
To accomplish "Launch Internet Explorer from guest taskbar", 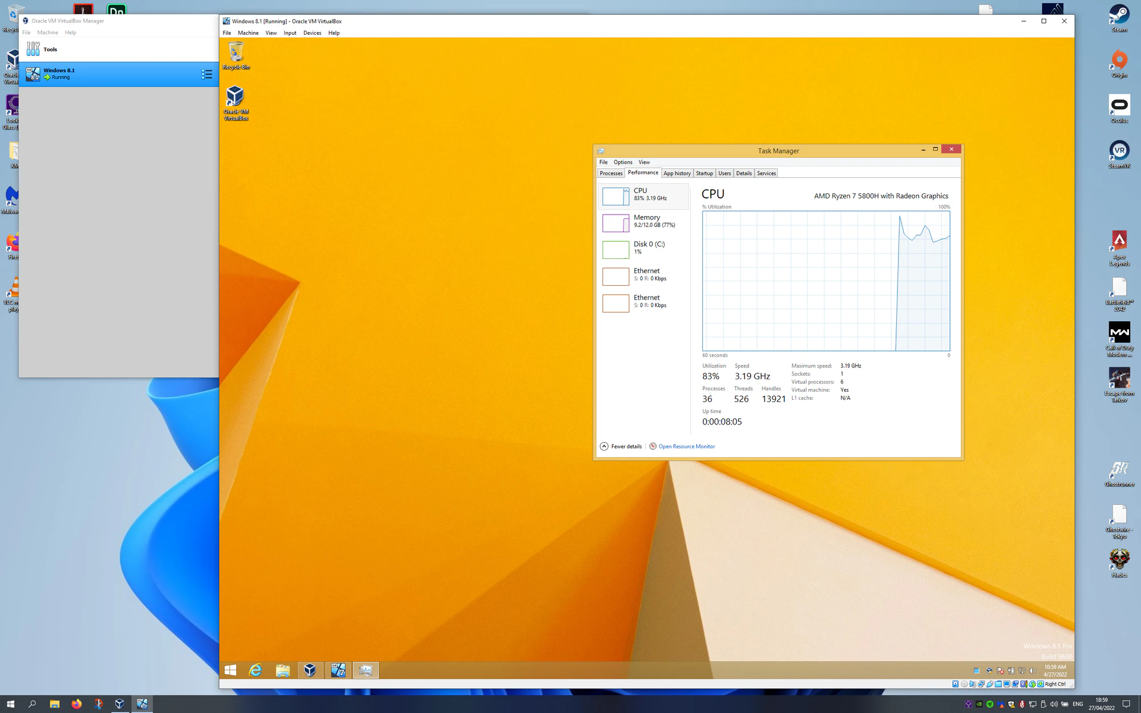I will point(256,670).
